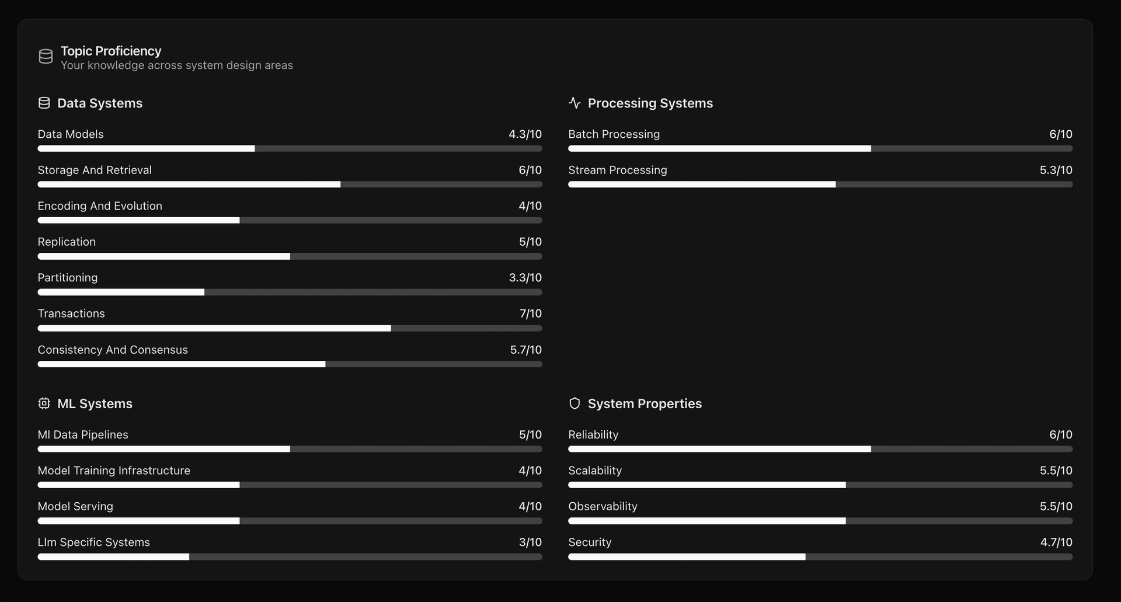The image size is (1121, 602).
Task: Click the Scalability progress bar
Action: [820, 485]
